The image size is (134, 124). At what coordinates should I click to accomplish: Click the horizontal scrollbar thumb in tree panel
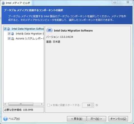point(21,104)
